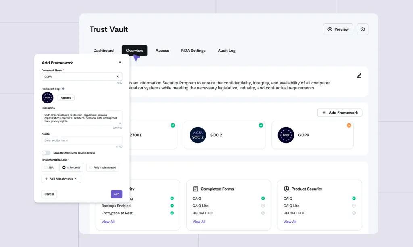Click the GDPR logo thumbnail in the dialog

tap(47, 97)
